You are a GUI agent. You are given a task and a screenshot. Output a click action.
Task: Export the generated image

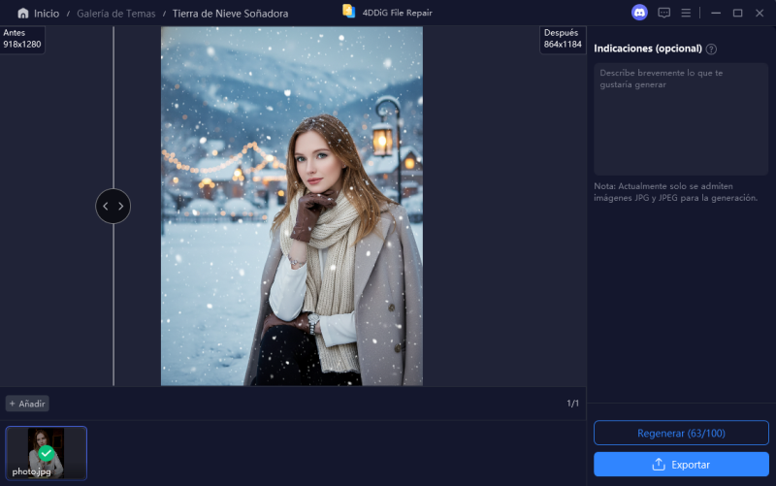pos(681,465)
